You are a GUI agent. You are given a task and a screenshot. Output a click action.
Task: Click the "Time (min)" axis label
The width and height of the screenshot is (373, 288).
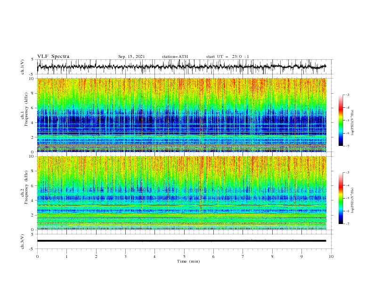pyautogui.click(x=188, y=261)
